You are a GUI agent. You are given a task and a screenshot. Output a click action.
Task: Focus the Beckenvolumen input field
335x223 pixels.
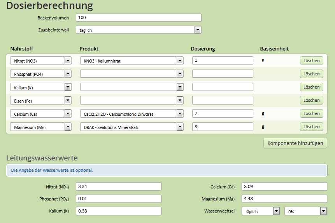point(139,18)
